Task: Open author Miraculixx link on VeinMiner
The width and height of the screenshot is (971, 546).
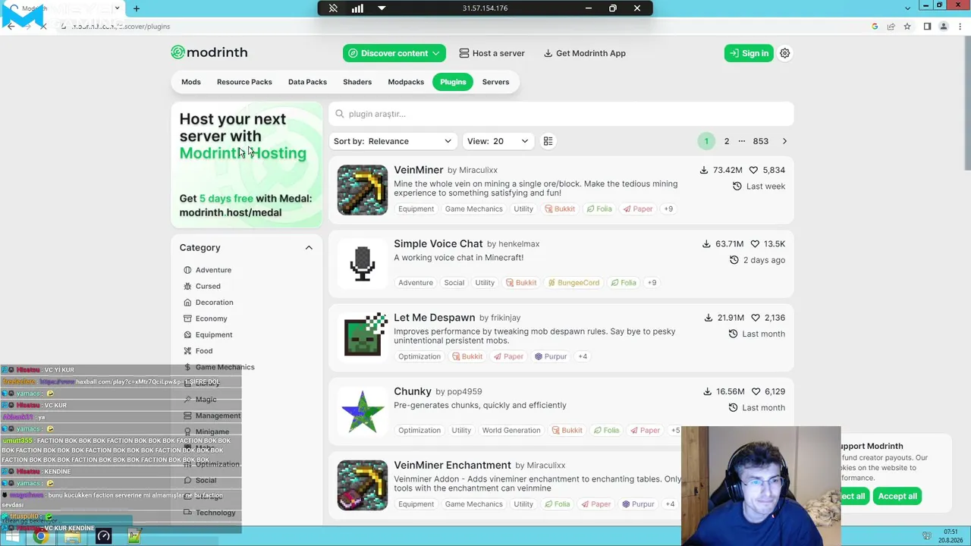Action: (478, 170)
